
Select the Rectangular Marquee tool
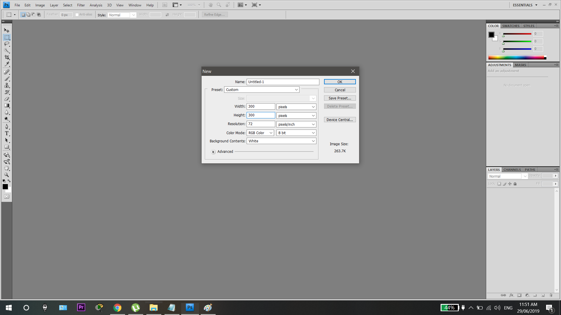click(x=6, y=37)
